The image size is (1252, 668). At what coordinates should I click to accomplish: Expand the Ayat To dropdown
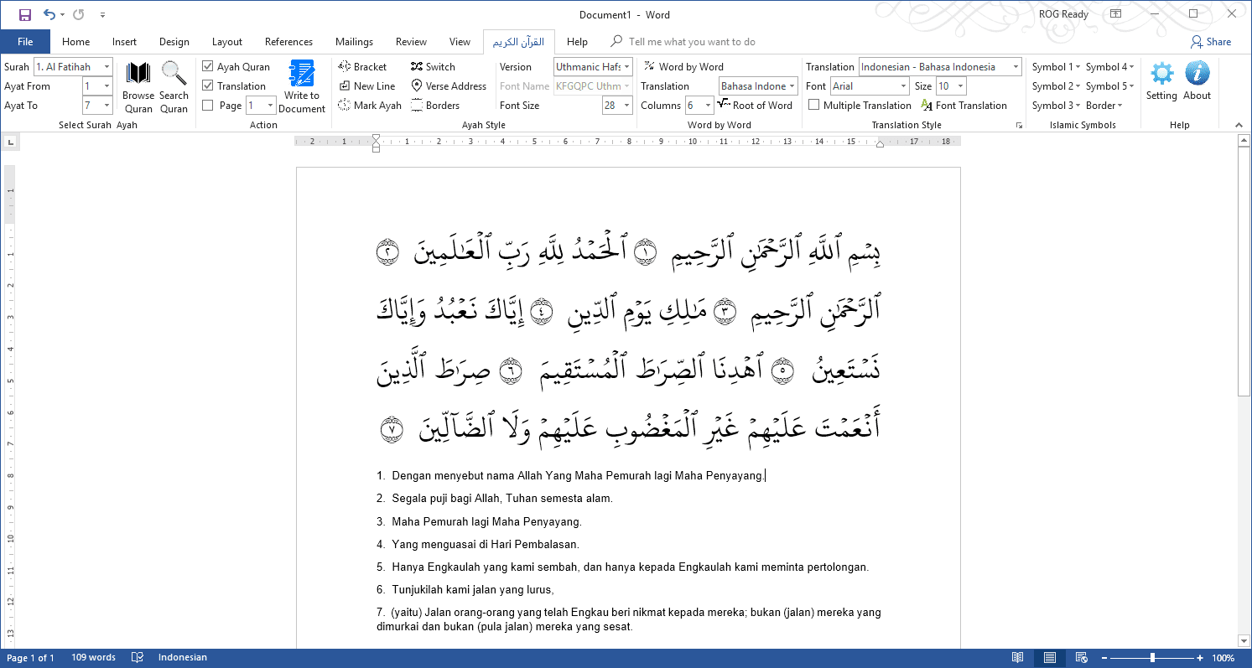pos(106,106)
